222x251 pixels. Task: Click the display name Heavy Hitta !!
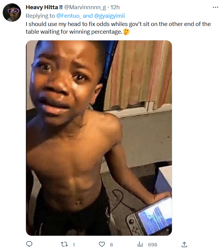44,7
